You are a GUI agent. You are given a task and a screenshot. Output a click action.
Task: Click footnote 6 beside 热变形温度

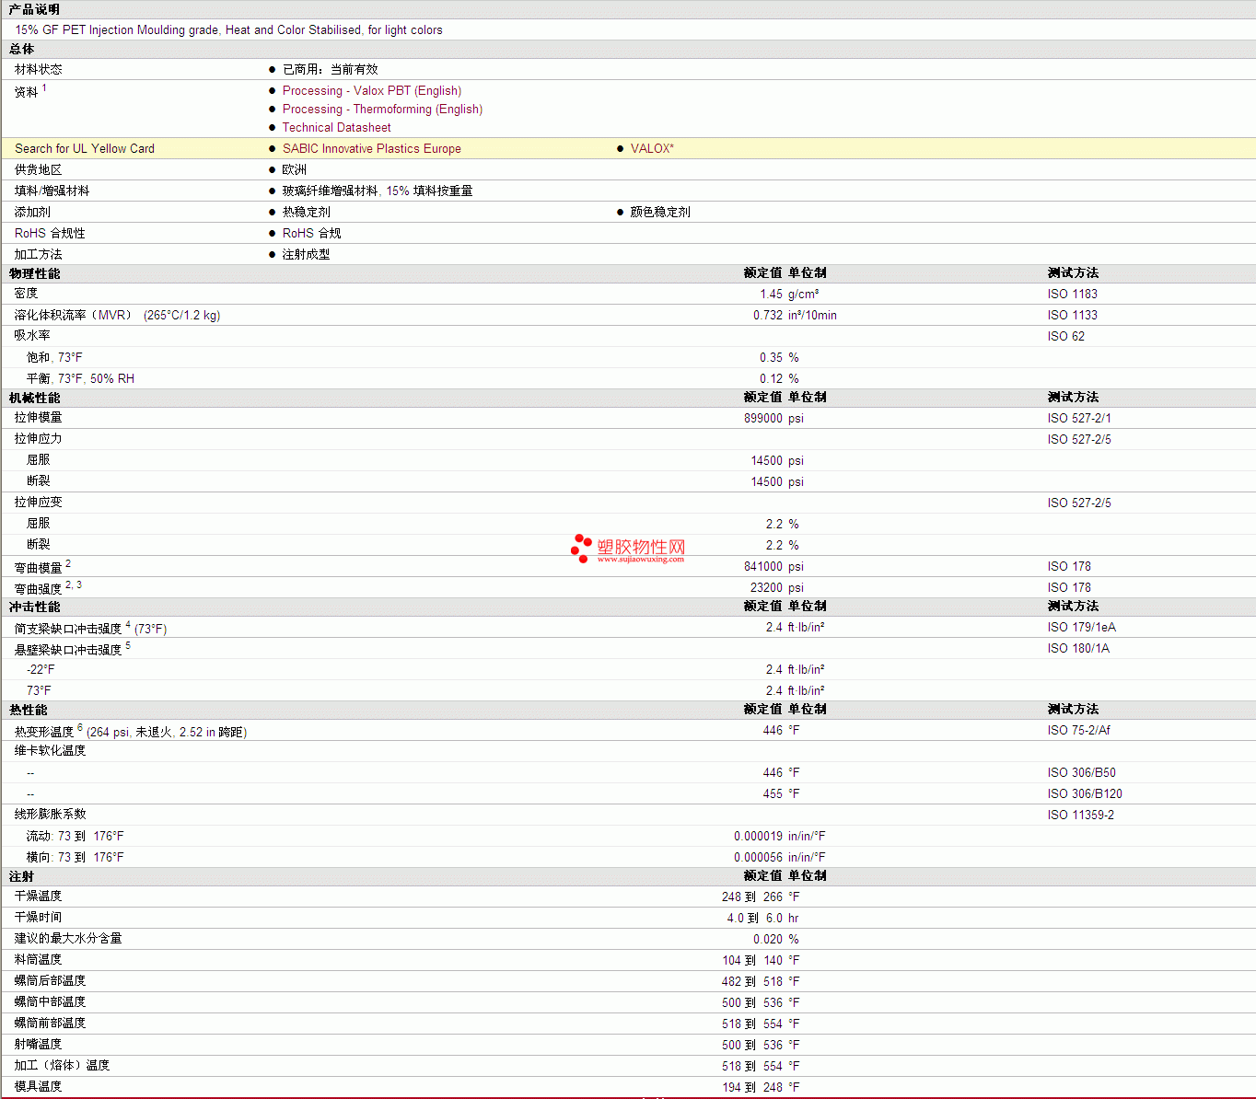(80, 728)
